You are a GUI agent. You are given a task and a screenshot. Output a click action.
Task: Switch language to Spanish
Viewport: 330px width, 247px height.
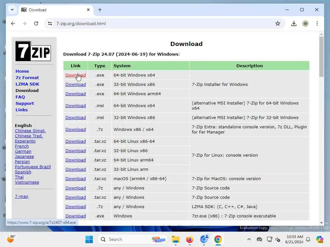[23, 172]
